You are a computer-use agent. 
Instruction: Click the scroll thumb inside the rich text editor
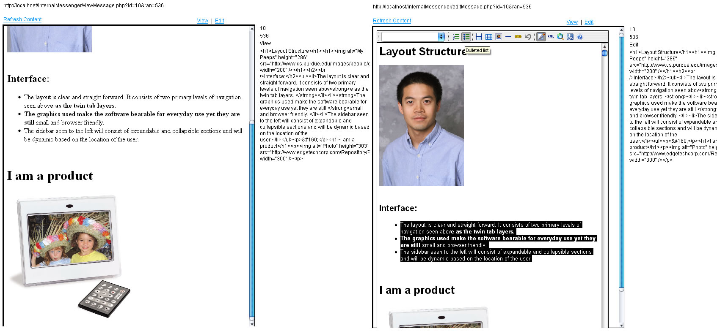pyautogui.click(x=604, y=53)
